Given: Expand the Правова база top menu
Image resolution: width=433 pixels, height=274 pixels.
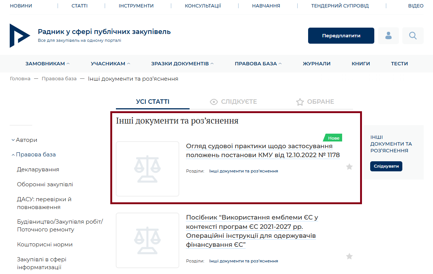Looking at the screenshot, I should tap(258, 64).
